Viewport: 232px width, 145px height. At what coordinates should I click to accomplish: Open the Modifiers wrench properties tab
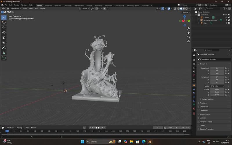pos(194,89)
